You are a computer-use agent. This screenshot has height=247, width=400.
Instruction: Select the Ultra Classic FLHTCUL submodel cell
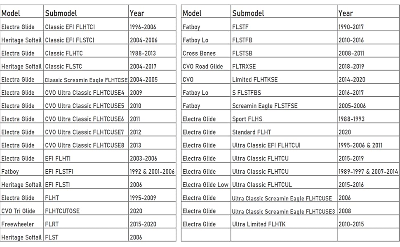point(262,185)
